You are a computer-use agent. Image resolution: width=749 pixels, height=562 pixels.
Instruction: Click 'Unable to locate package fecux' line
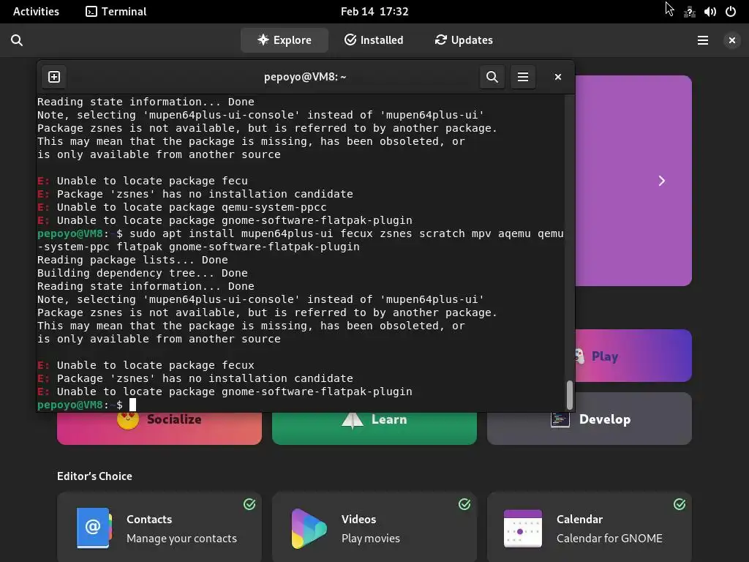coord(146,365)
